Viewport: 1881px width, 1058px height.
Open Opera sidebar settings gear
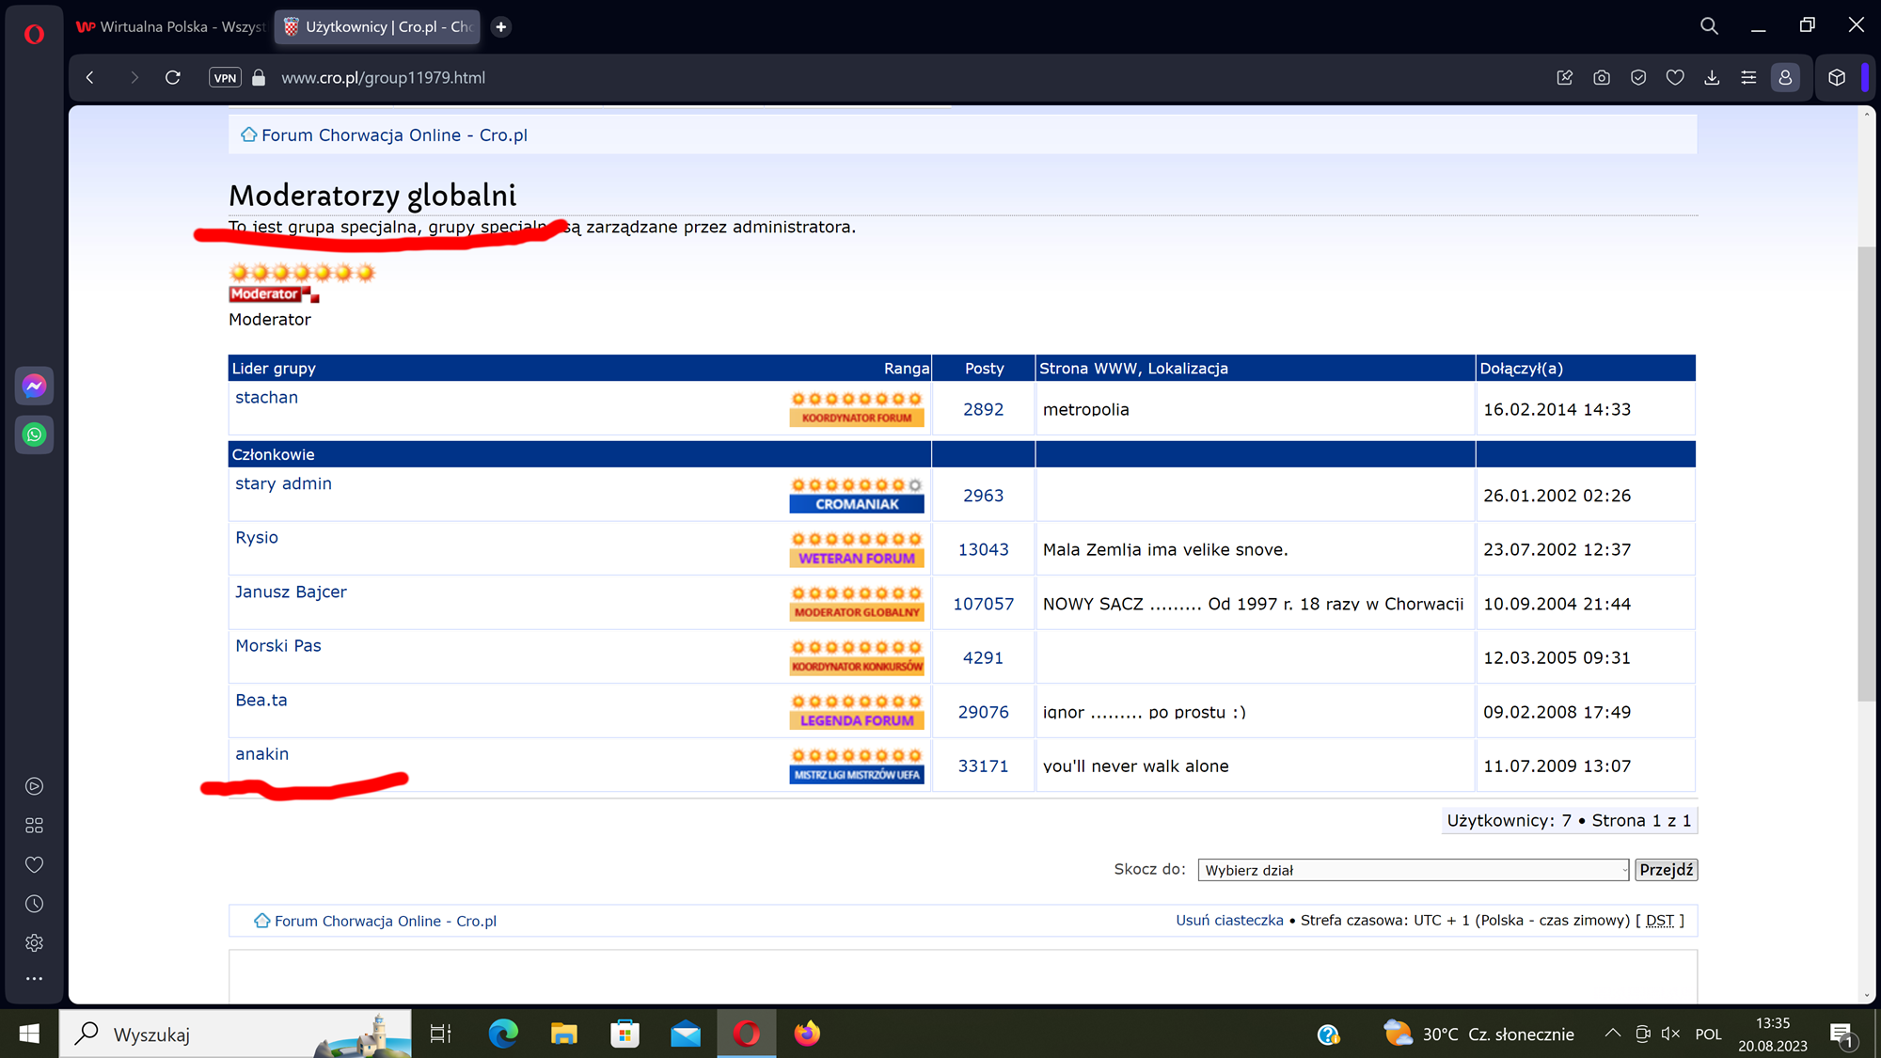click(x=34, y=942)
